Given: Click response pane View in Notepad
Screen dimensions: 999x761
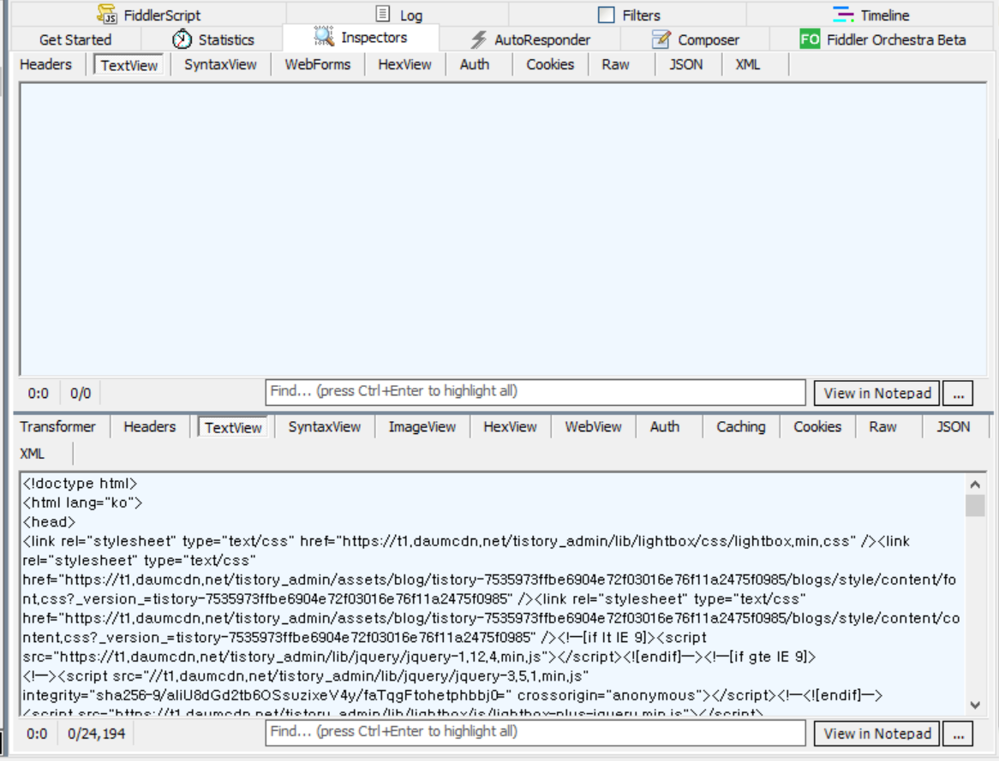Looking at the screenshot, I should [876, 734].
